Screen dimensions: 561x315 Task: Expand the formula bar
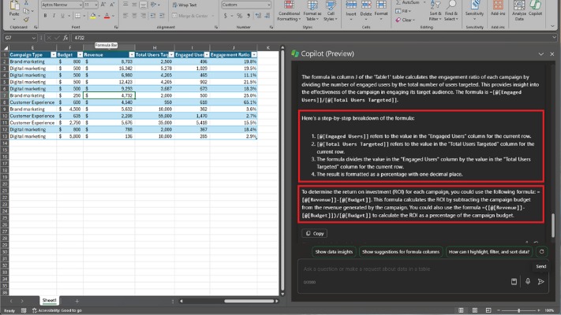[554, 38]
